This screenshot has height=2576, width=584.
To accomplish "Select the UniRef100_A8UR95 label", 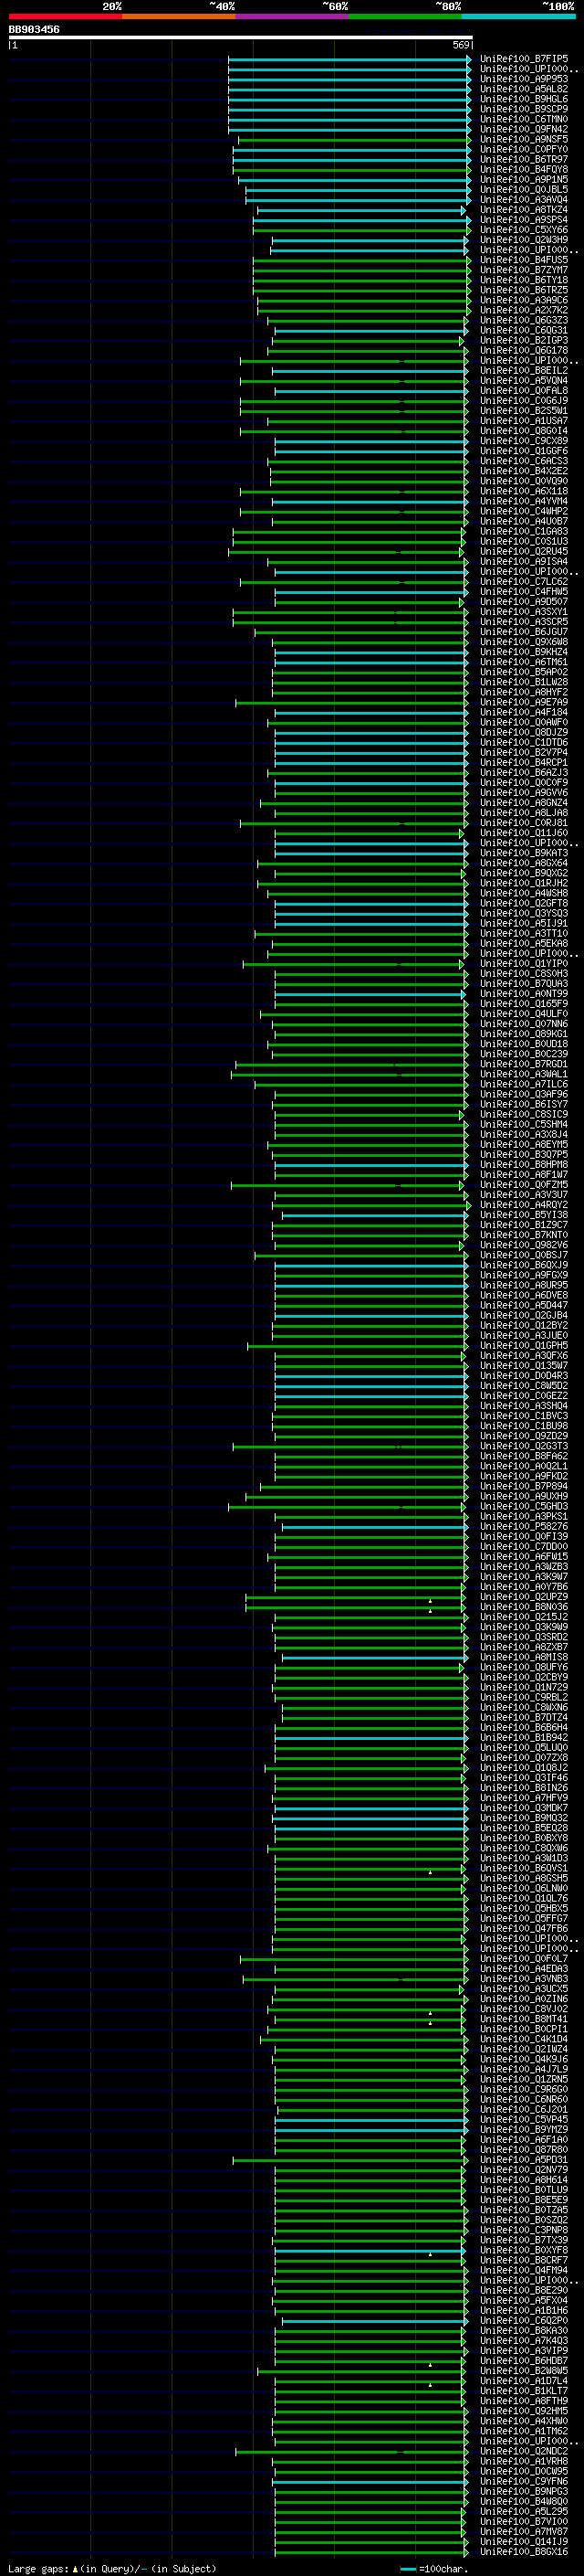I will click(524, 1285).
